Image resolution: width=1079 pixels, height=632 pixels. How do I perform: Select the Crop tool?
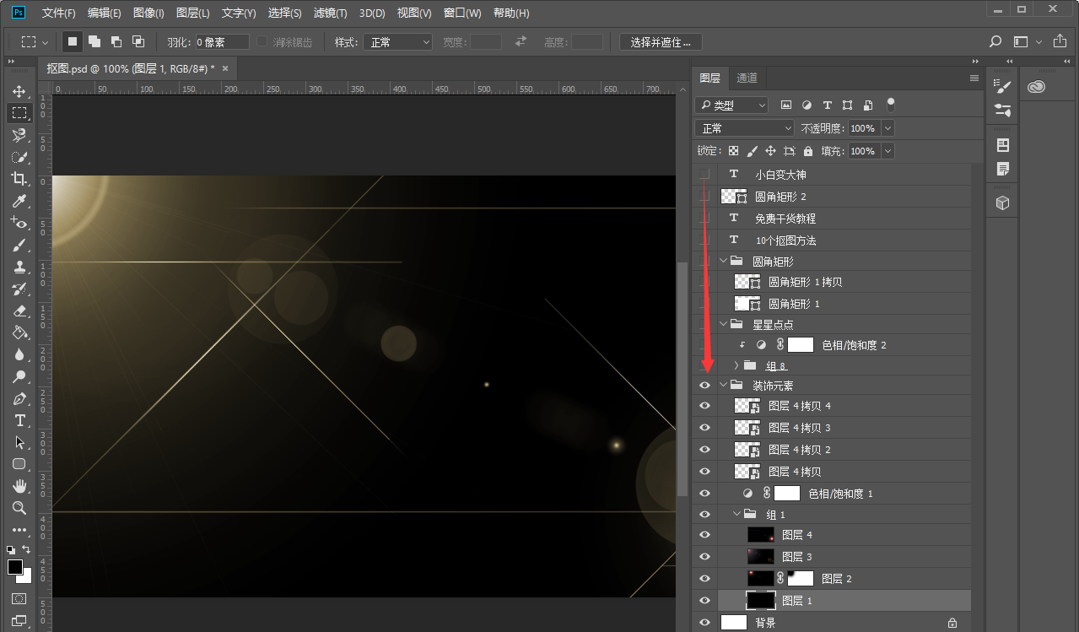pyautogui.click(x=19, y=179)
